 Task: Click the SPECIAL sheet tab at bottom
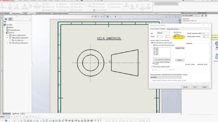16,114
